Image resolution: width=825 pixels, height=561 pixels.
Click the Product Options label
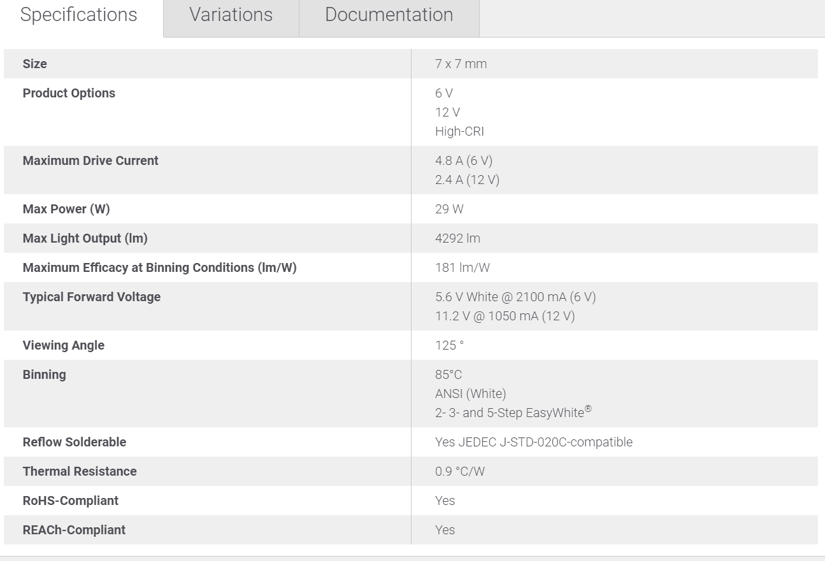(69, 93)
